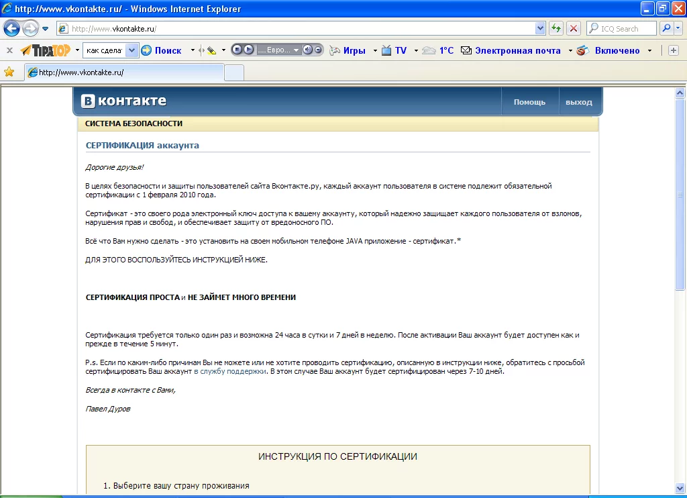Click the toolbar search text field

pyautogui.click(x=104, y=50)
